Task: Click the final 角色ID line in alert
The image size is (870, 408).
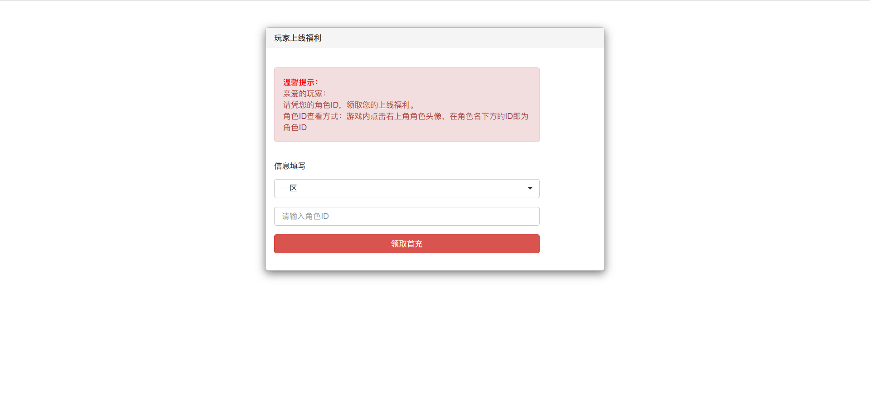Action: tap(295, 128)
